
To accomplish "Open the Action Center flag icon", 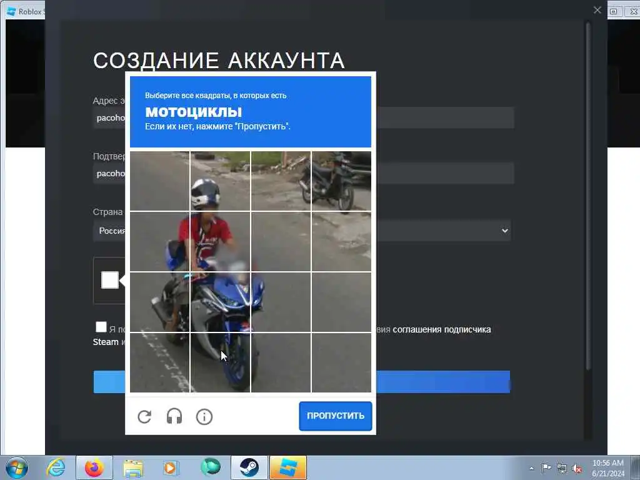I will pyautogui.click(x=546, y=467).
